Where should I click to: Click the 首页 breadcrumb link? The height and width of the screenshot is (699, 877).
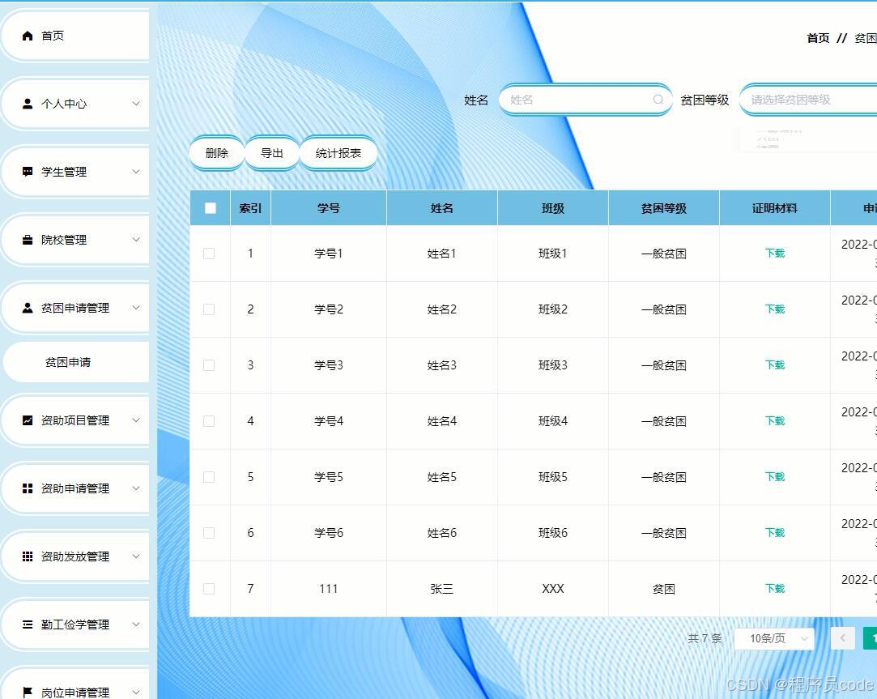818,38
